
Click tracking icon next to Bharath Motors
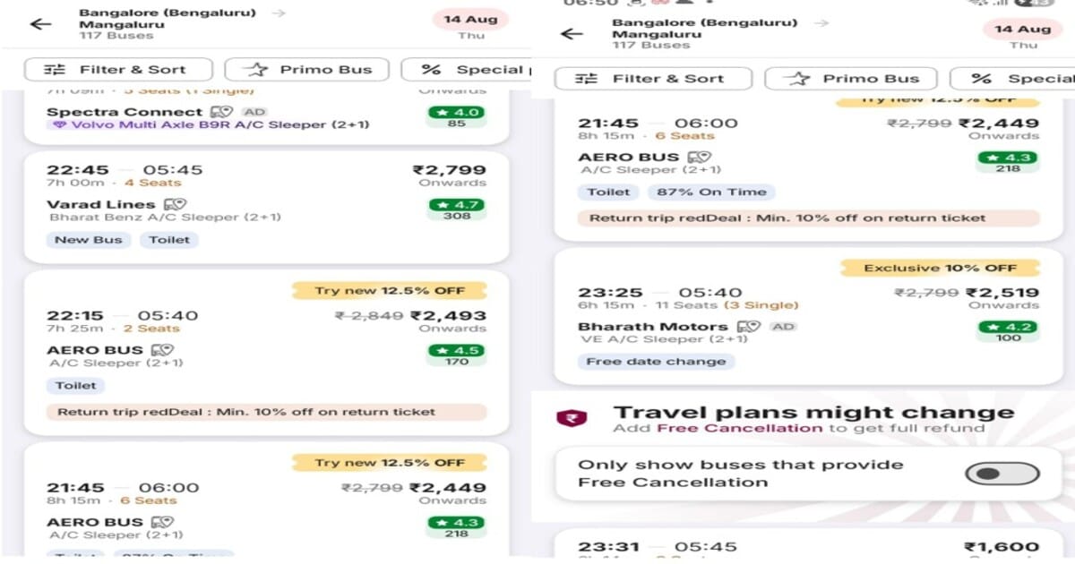coord(749,327)
